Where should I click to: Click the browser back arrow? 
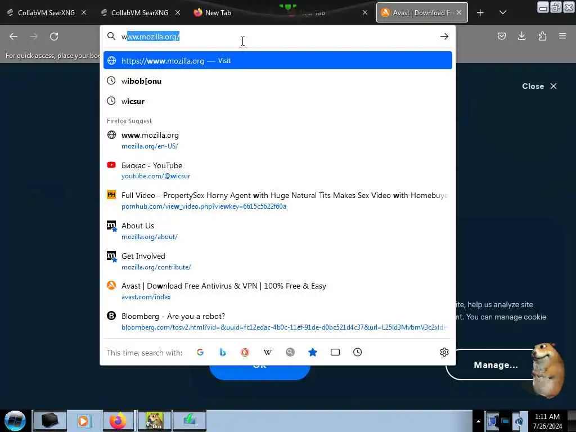(x=13, y=37)
